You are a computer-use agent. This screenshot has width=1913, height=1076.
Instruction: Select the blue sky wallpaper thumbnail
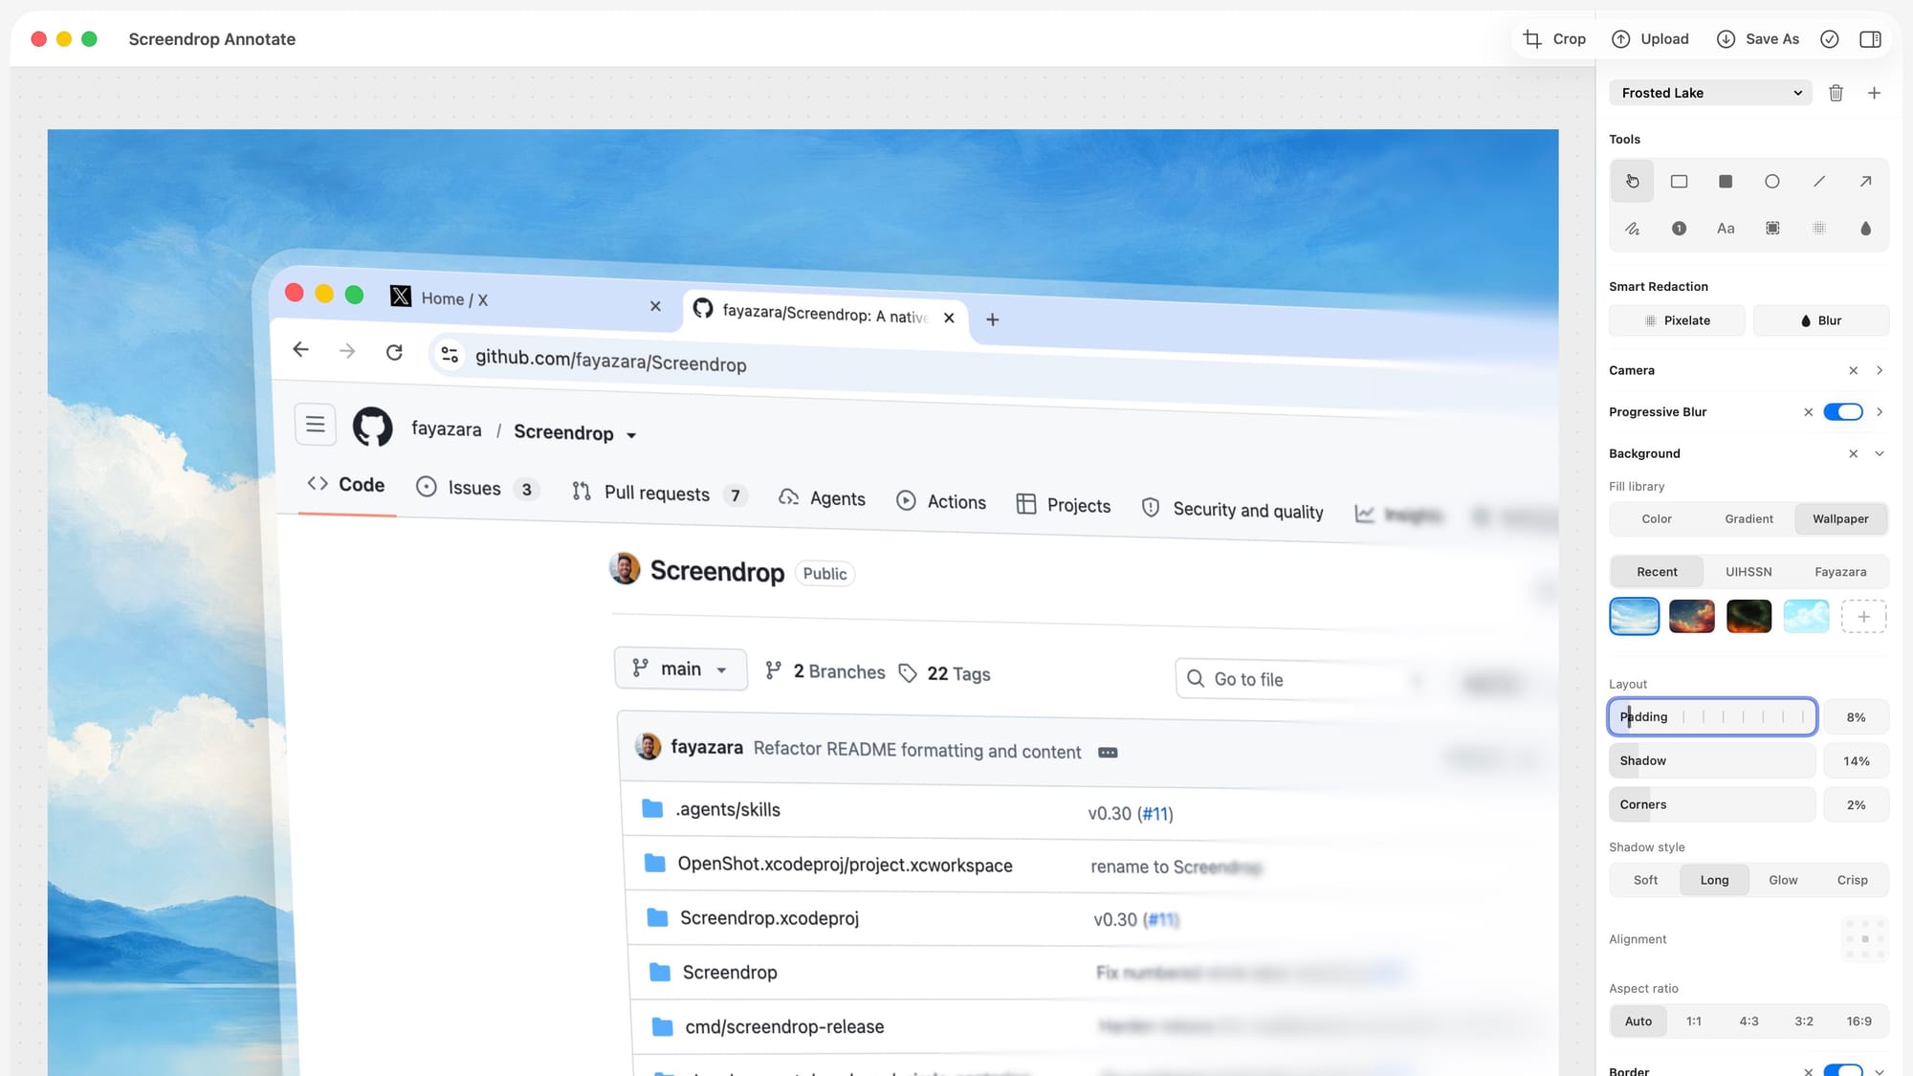click(x=1634, y=617)
